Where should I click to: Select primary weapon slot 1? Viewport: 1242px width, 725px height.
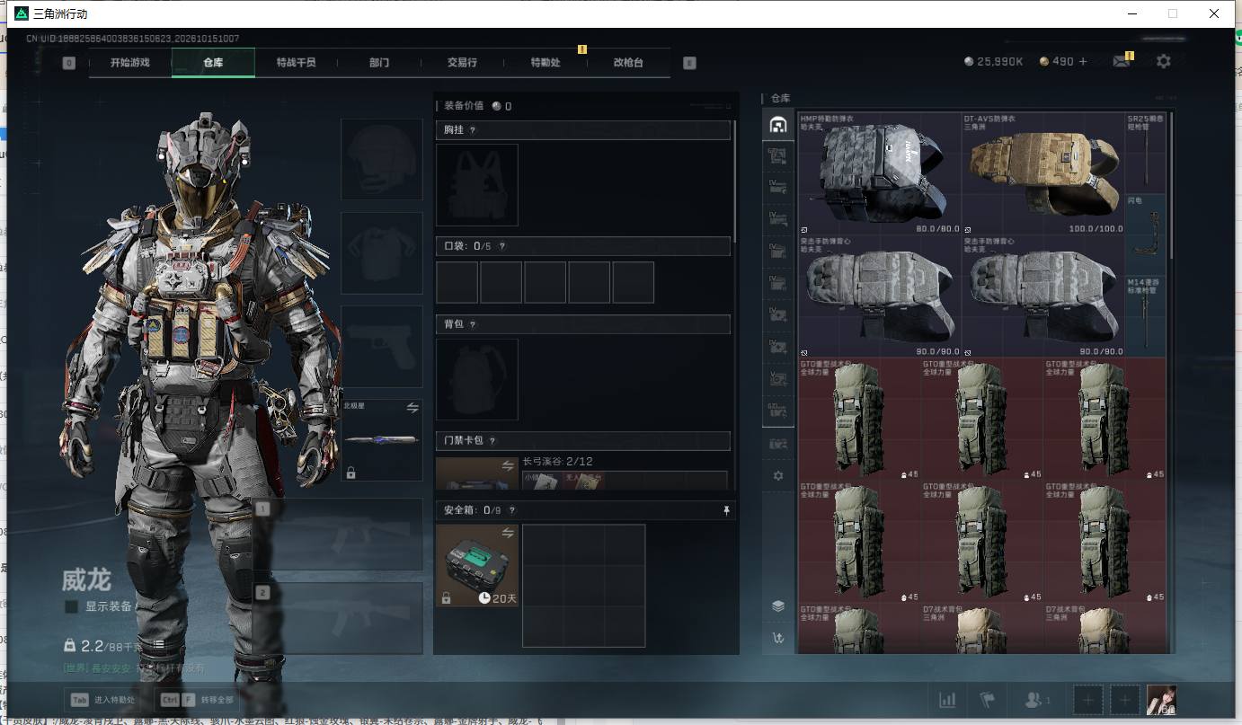point(338,535)
